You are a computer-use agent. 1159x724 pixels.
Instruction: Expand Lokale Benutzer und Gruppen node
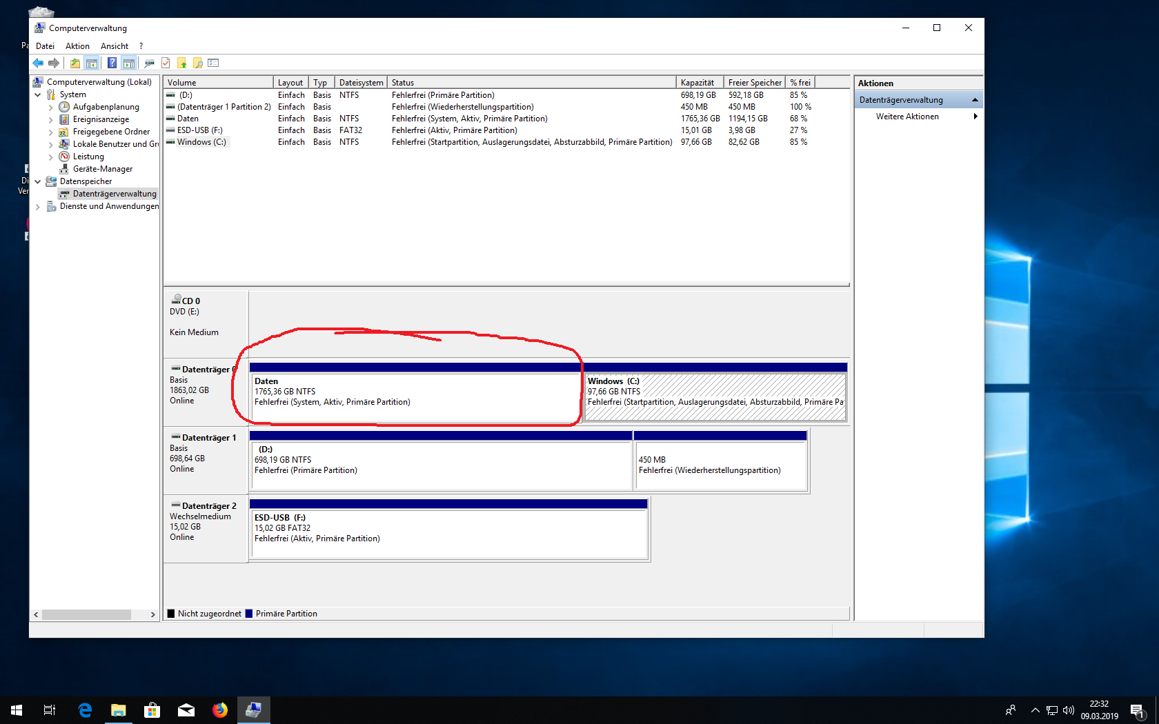(x=50, y=144)
